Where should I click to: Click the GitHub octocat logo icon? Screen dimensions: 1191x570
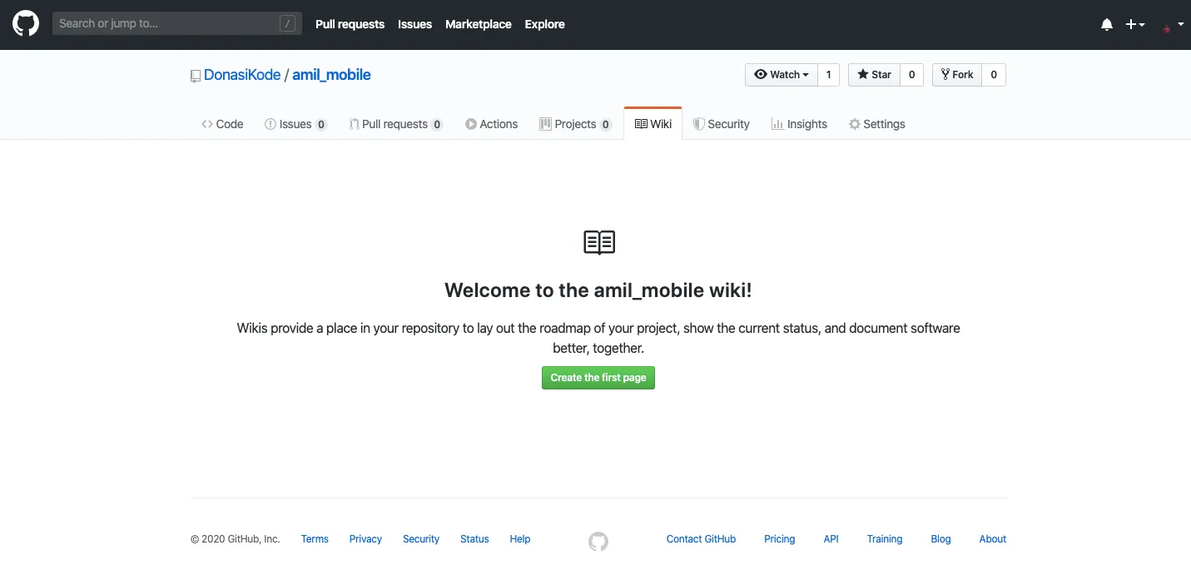[x=25, y=23]
